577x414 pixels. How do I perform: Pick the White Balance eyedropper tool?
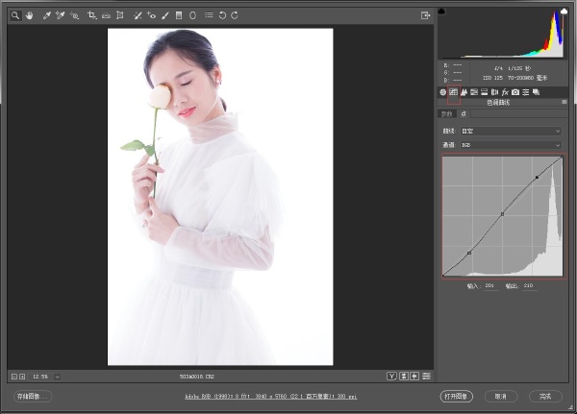point(46,15)
